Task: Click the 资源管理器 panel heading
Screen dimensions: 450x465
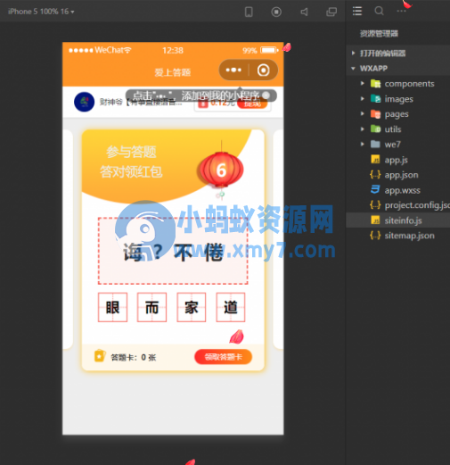Action: [379, 34]
